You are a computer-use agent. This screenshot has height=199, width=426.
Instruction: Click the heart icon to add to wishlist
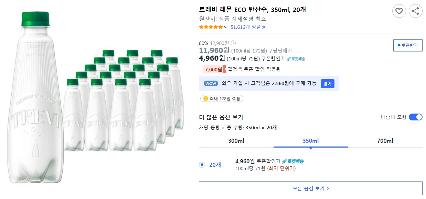(x=399, y=11)
